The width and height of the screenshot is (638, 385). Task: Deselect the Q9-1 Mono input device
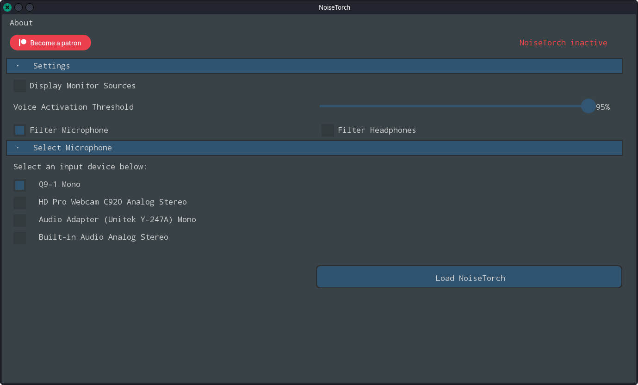tap(19, 185)
